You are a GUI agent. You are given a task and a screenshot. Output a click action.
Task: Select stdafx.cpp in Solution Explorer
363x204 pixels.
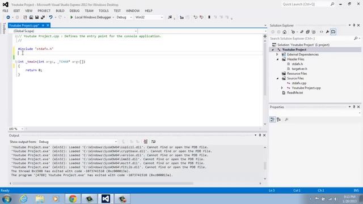pos(299,83)
